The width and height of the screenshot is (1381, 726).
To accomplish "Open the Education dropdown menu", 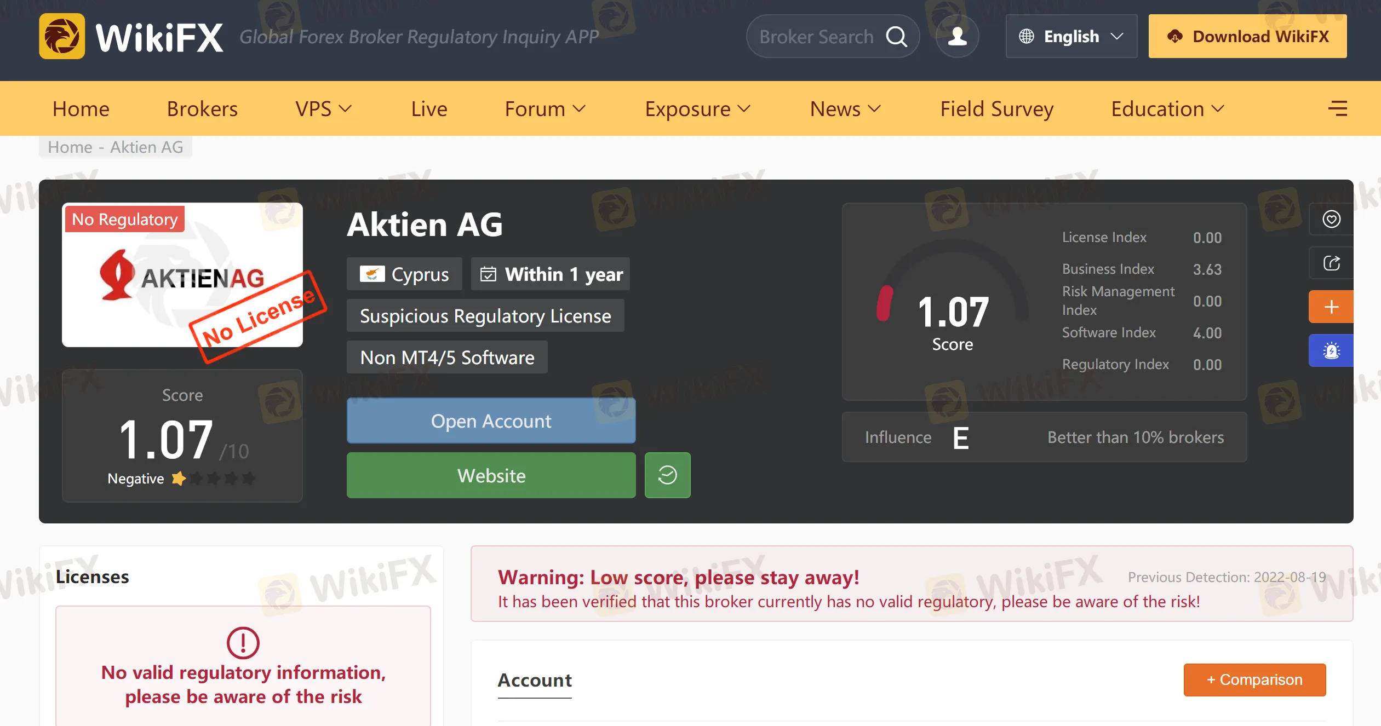I will point(1167,109).
